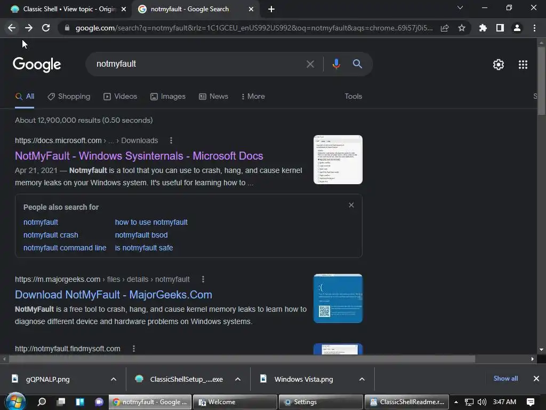Open the new tab plus button
Viewport: 546px width, 410px height.
pyautogui.click(x=271, y=9)
